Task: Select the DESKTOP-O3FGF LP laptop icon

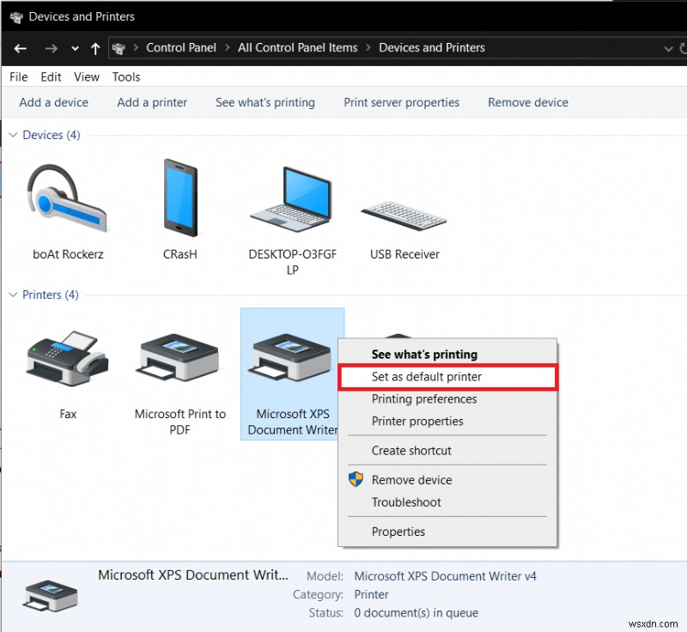Action: coord(292,197)
